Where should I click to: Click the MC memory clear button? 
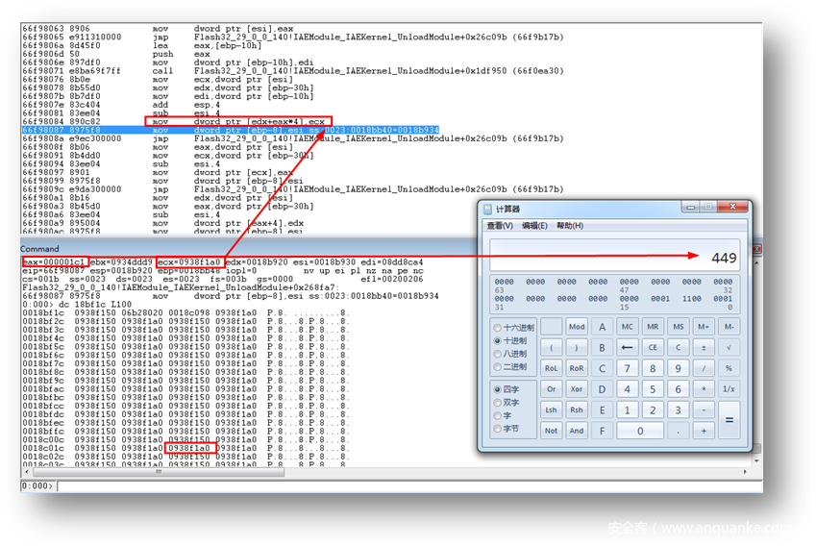point(628,327)
